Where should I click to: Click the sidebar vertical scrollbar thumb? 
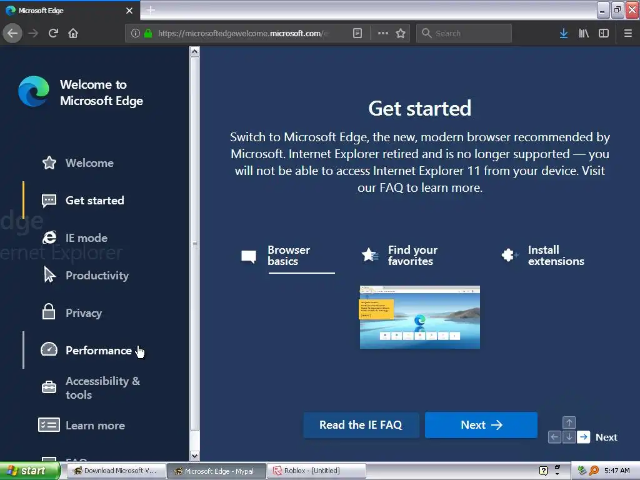[195, 244]
